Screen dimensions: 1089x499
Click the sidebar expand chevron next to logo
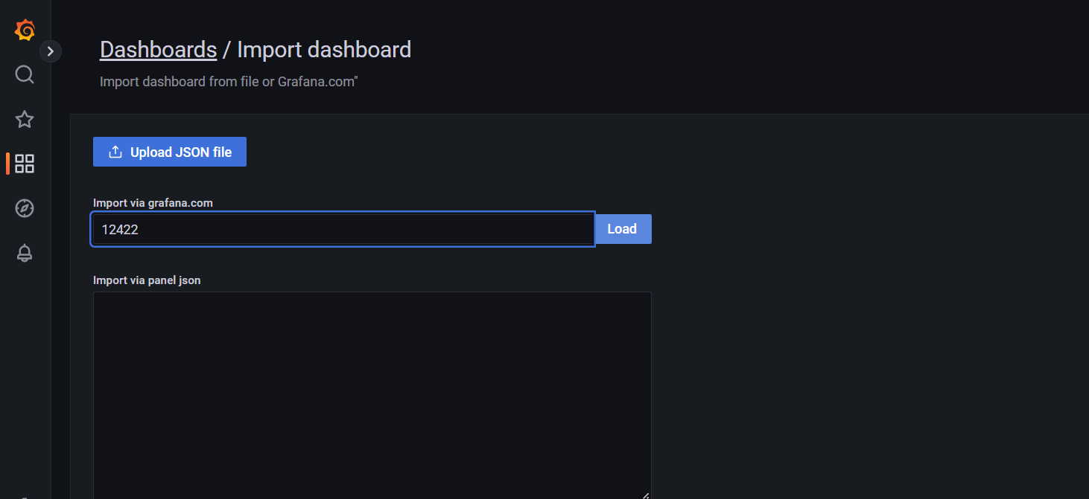[x=51, y=51]
